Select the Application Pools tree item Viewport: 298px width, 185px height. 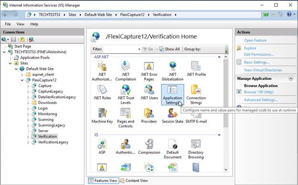tap(35, 58)
